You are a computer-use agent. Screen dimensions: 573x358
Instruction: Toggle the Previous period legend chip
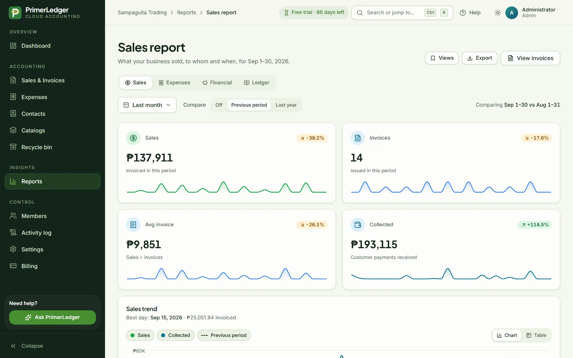coord(224,335)
